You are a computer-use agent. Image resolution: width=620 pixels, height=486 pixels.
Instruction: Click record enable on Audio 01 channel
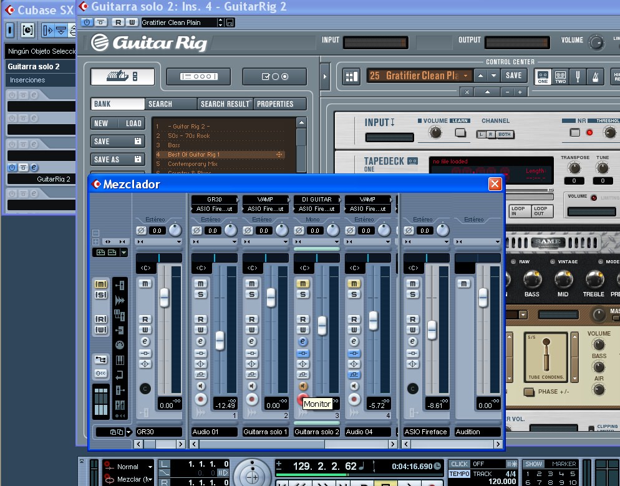click(201, 399)
